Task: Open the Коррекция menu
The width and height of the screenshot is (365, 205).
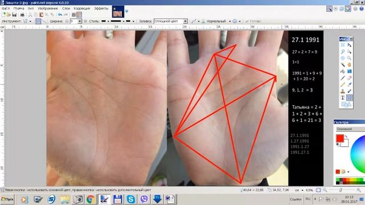Action: pos(82,9)
